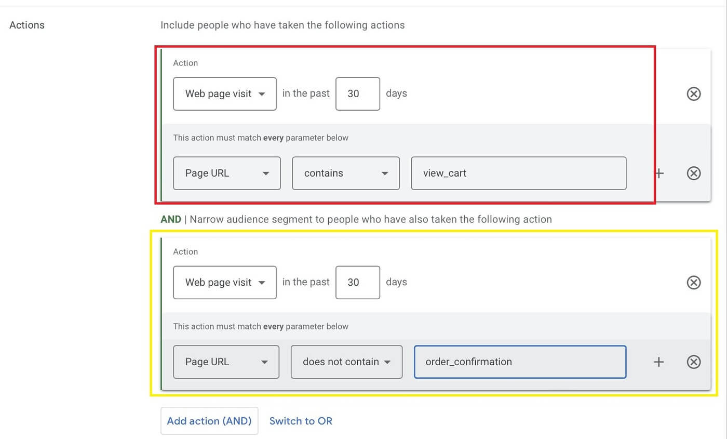The width and height of the screenshot is (727, 439).
Task: Remove the view_cart Page URL parameter
Action: tap(693, 173)
